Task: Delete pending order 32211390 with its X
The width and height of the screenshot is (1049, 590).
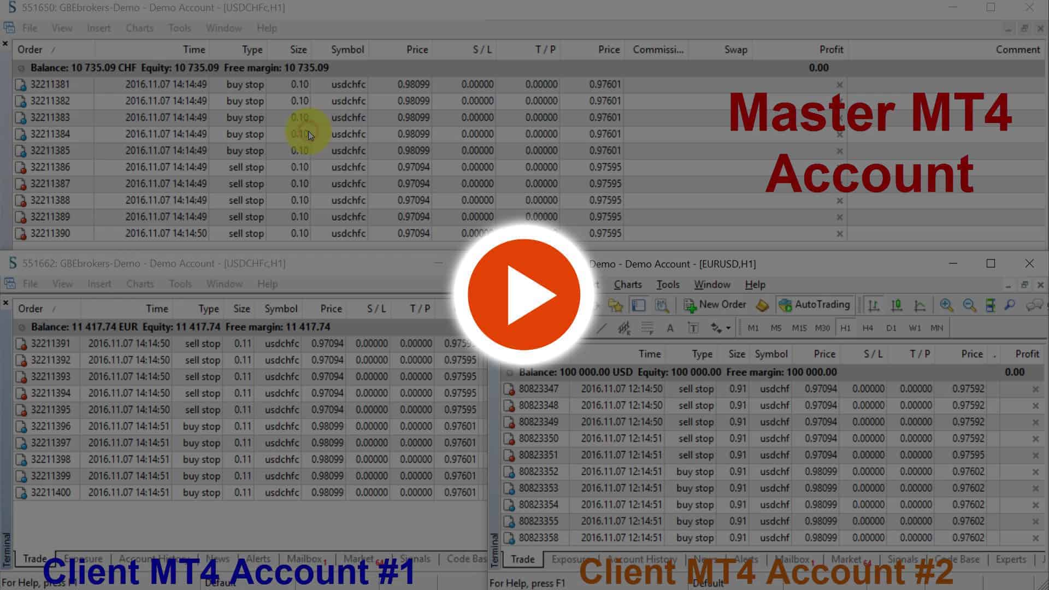Action: click(x=840, y=234)
